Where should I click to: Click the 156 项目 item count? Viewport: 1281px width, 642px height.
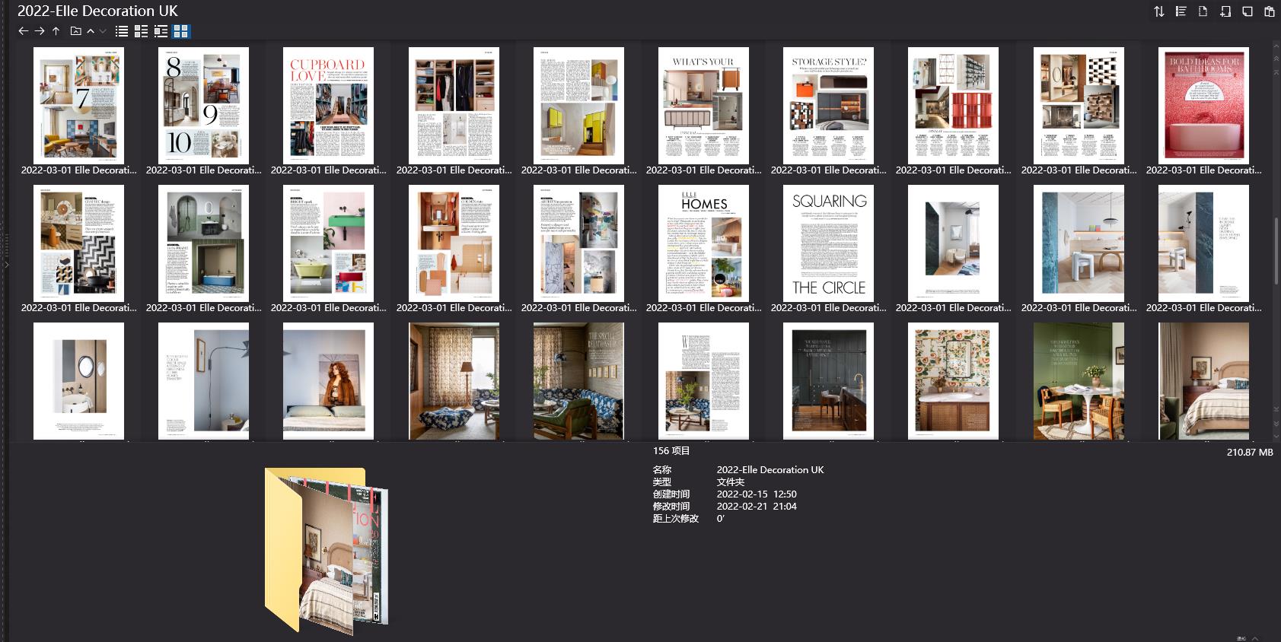[671, 450]
